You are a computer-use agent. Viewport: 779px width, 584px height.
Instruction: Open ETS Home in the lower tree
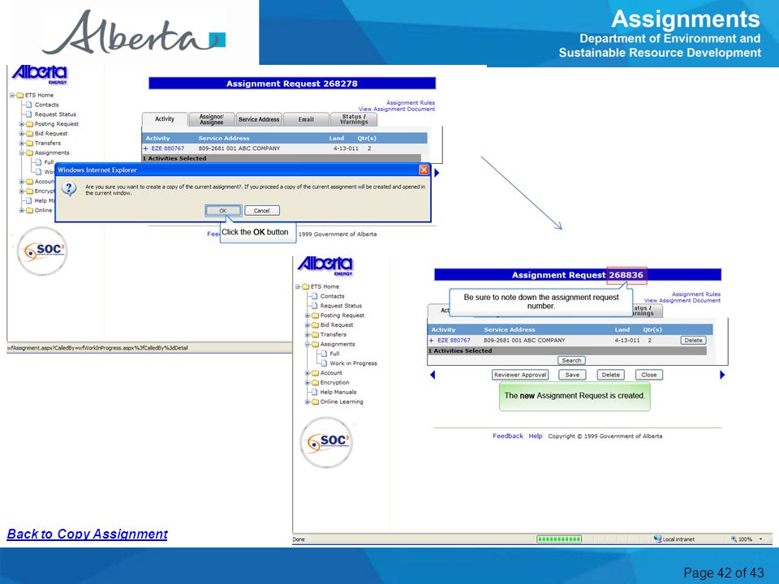[325, 286]
